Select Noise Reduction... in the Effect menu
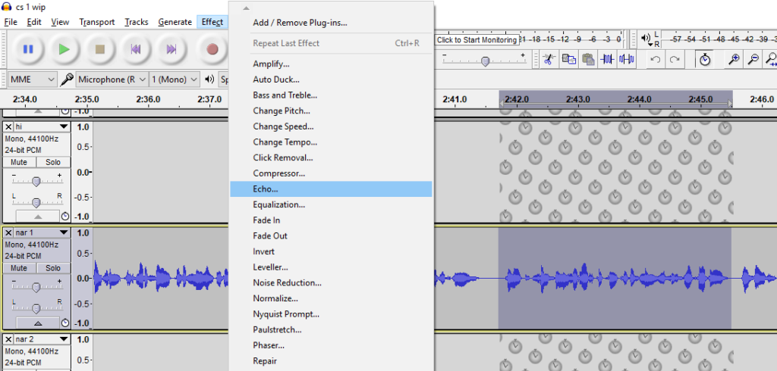 pyautogui.click(x=287, y=282)
